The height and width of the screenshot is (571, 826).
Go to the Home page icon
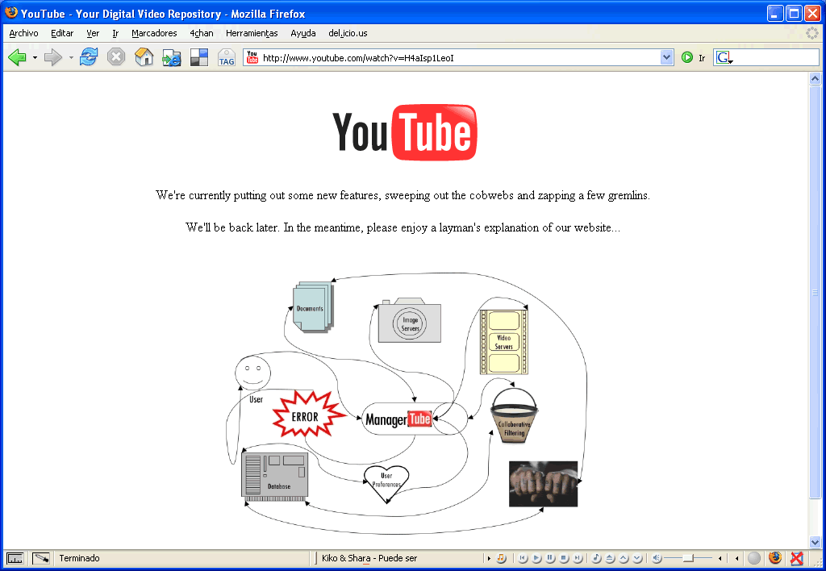[144, 57]
